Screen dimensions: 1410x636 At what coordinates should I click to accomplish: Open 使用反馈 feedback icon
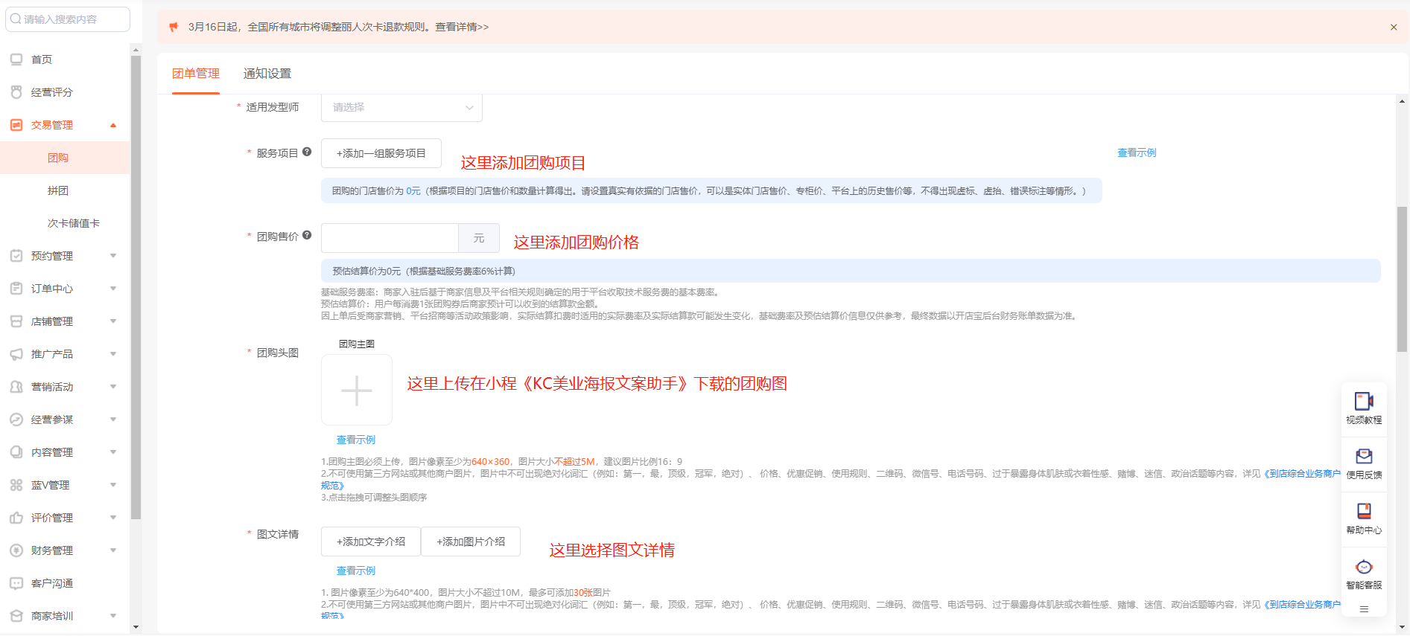(x=1364, y=456)
